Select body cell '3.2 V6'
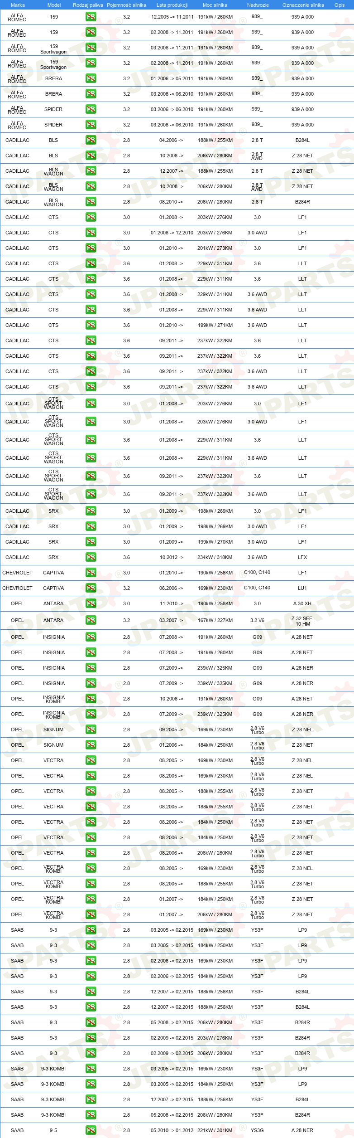Screen dimensions: 354x1138 coord(257,620)
